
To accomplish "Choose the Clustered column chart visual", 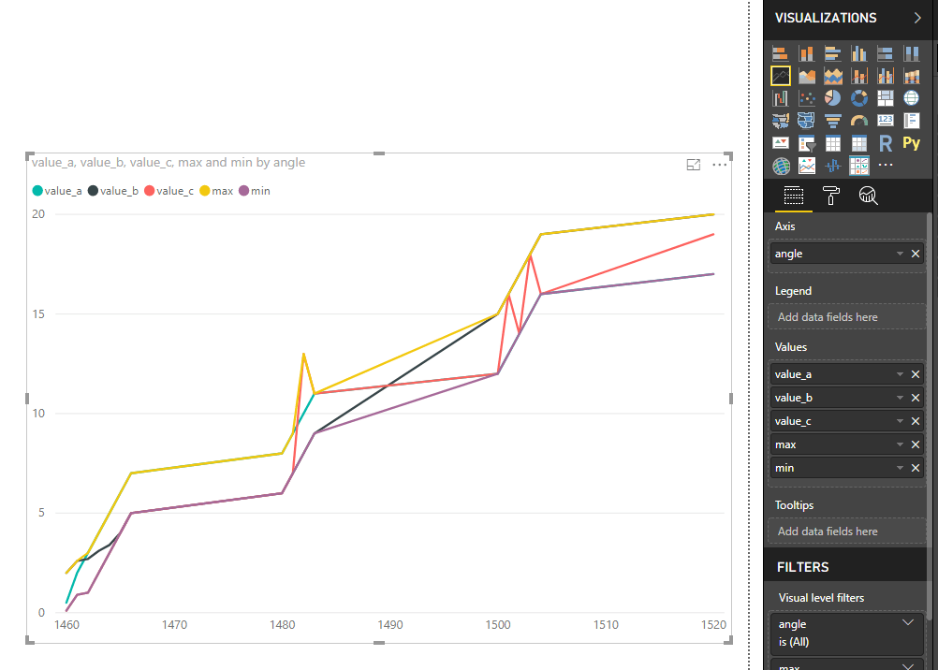I will pyautogui.click(x=859, y=54).
